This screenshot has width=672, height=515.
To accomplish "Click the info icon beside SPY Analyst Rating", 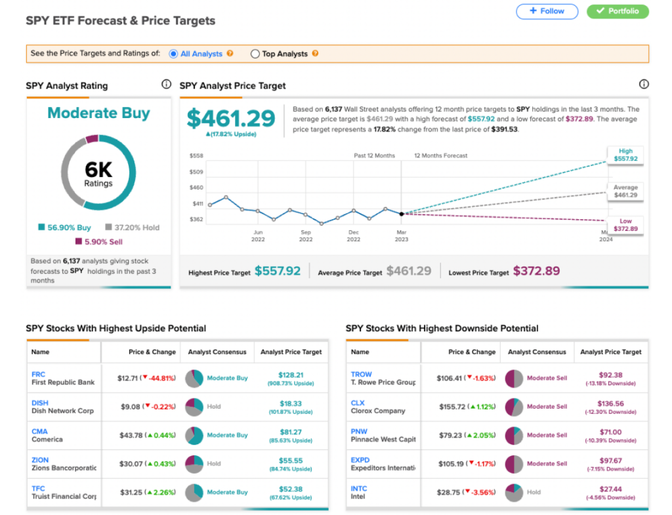I will (166, 84).
